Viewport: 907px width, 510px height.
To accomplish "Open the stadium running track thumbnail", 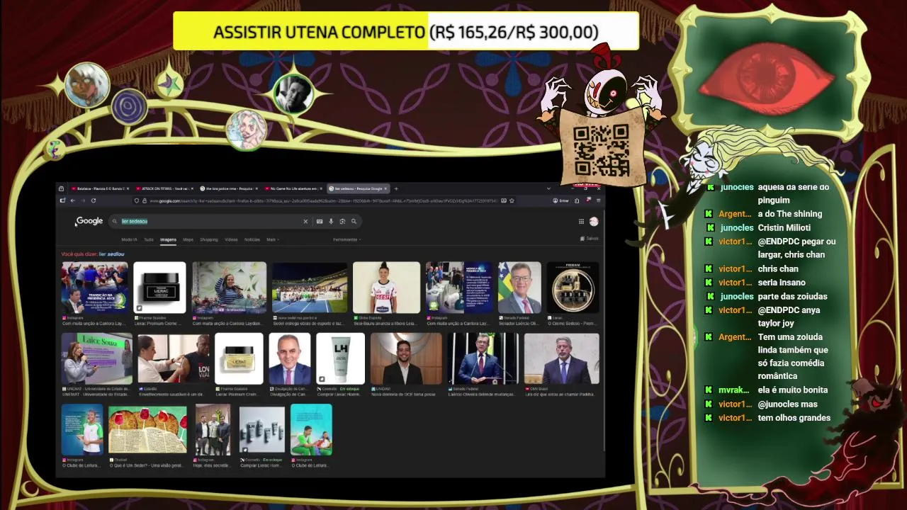I will (x=310, y=288).
